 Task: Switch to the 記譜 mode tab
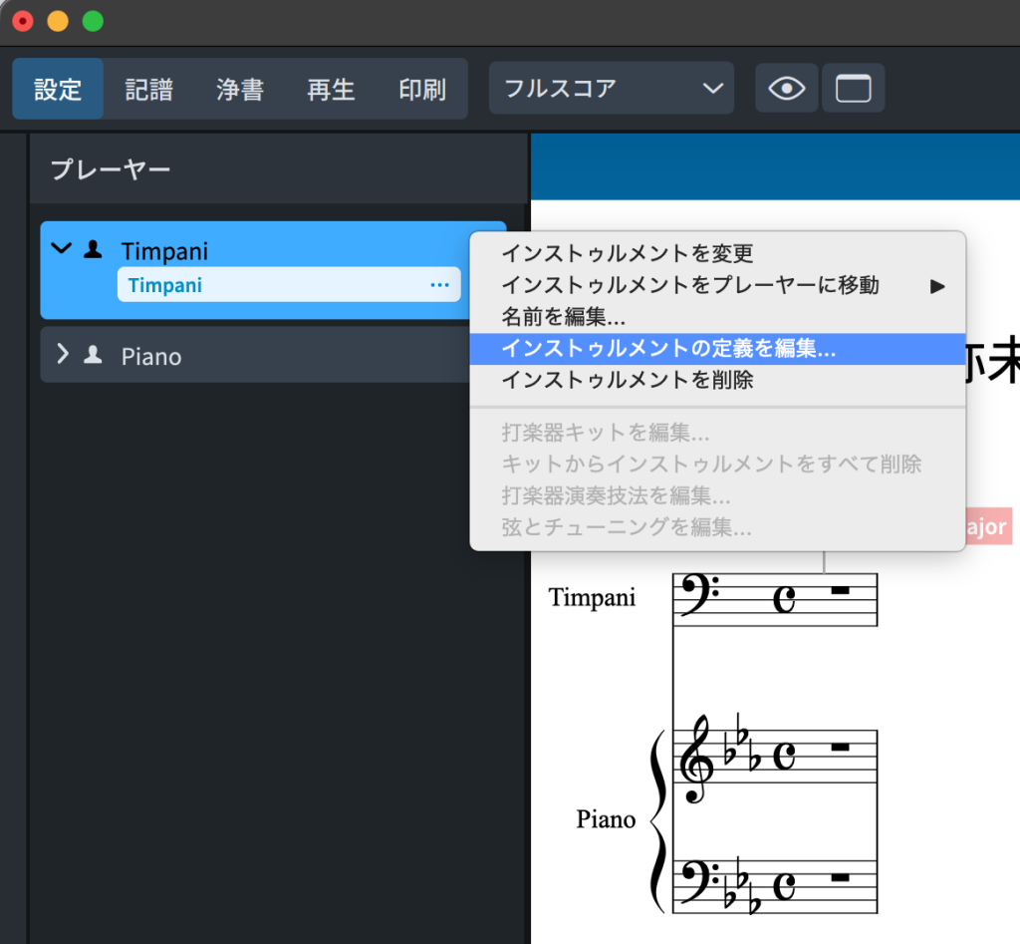148,89
